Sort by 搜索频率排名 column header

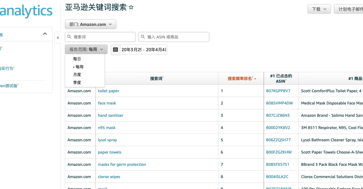241,79
